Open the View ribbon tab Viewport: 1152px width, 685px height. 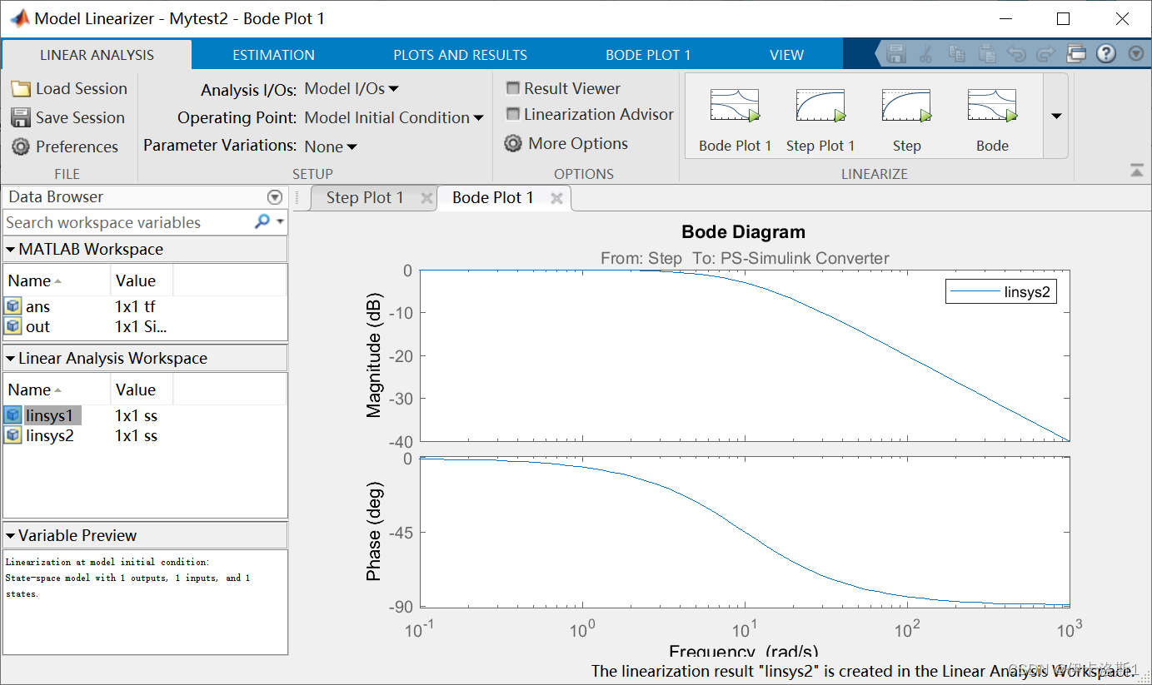point(786,55)
